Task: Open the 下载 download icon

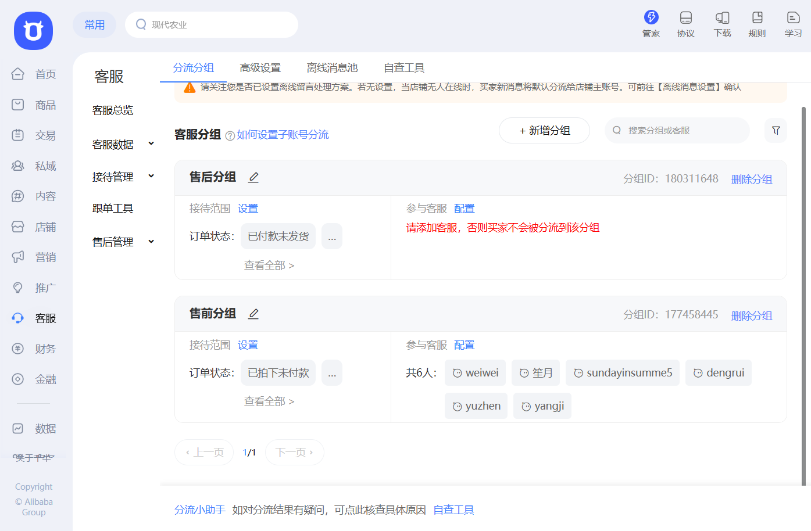Action: (722, 24)
